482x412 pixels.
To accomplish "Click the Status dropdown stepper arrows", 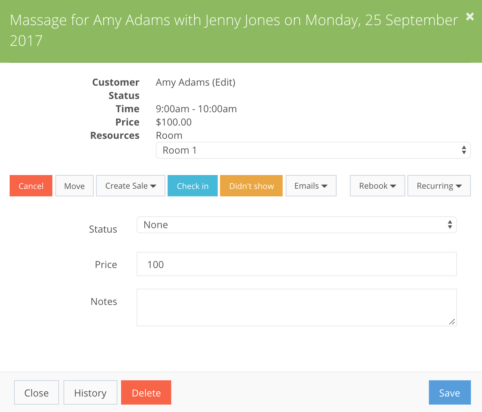I will coord(450,224).
